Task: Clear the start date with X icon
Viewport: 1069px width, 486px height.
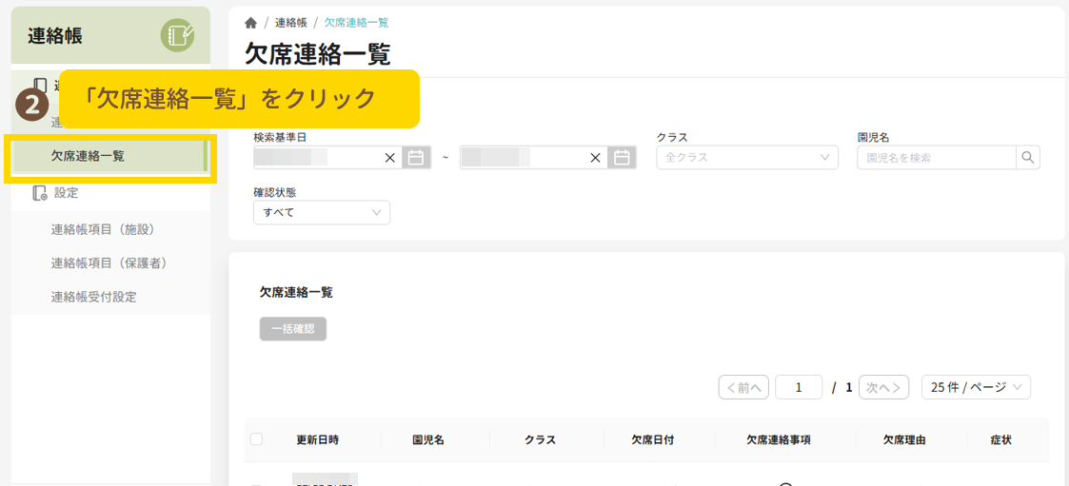Action: coord(389,158)
